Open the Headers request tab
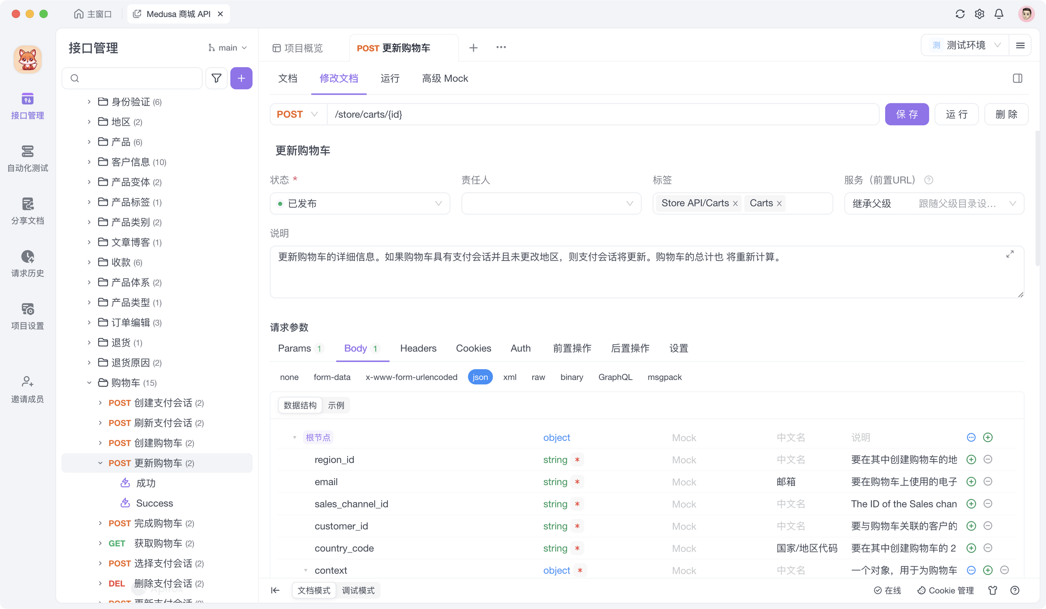Viewport: 1046px width, 609px height. click(x=418, y=348)
